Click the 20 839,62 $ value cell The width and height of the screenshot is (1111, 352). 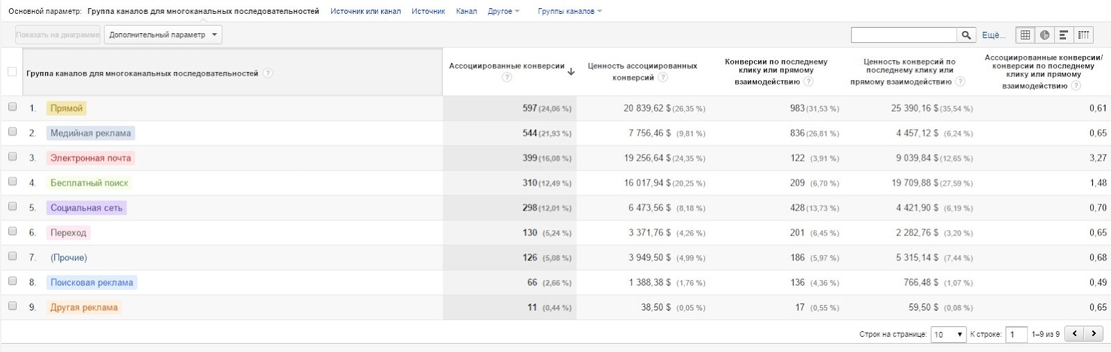tap(647, 108)
